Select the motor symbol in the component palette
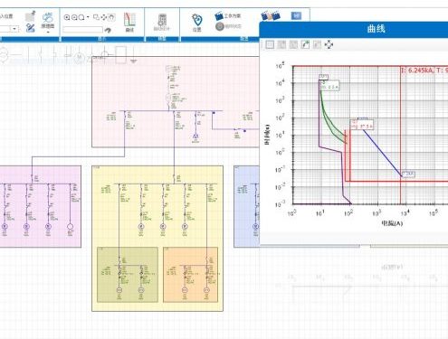The height and width of the screenshot is (339, 448). point(79,57)
